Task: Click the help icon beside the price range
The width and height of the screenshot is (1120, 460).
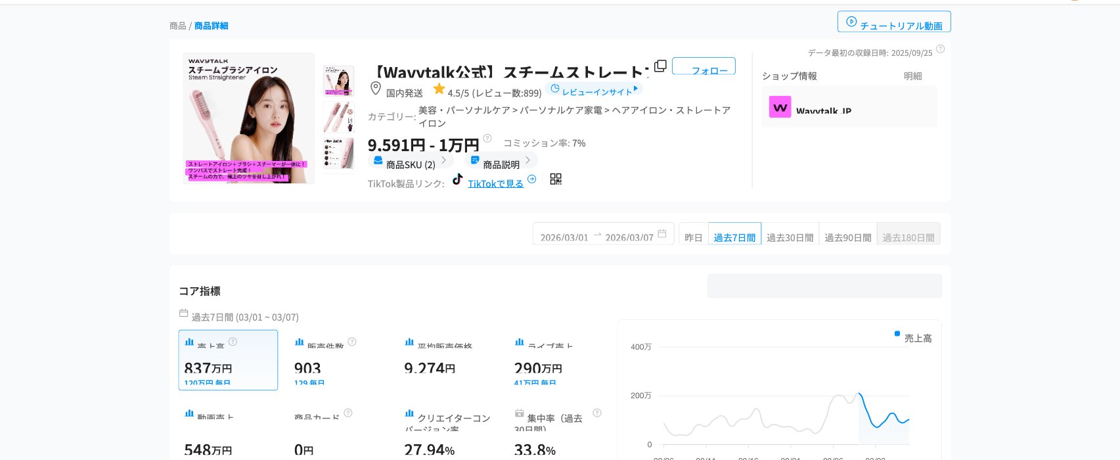Action: [487, 138]
